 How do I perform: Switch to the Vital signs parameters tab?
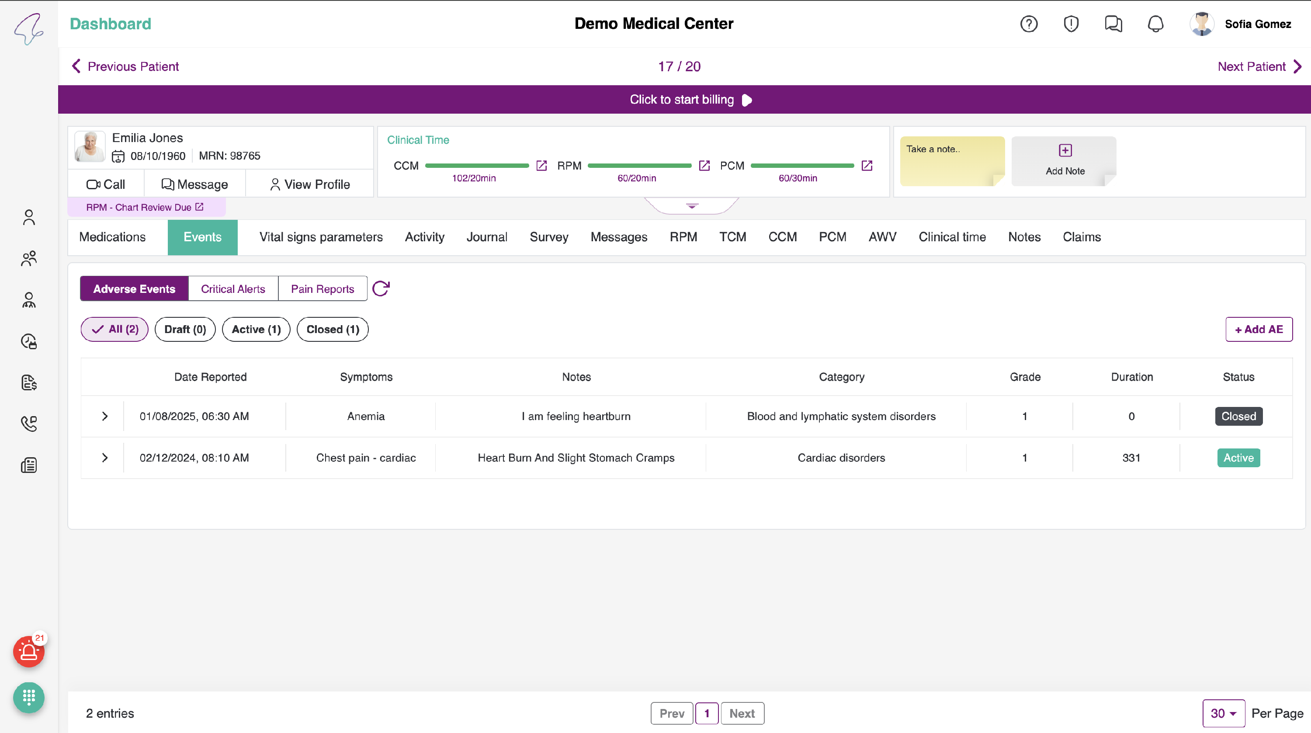[321, 237]
